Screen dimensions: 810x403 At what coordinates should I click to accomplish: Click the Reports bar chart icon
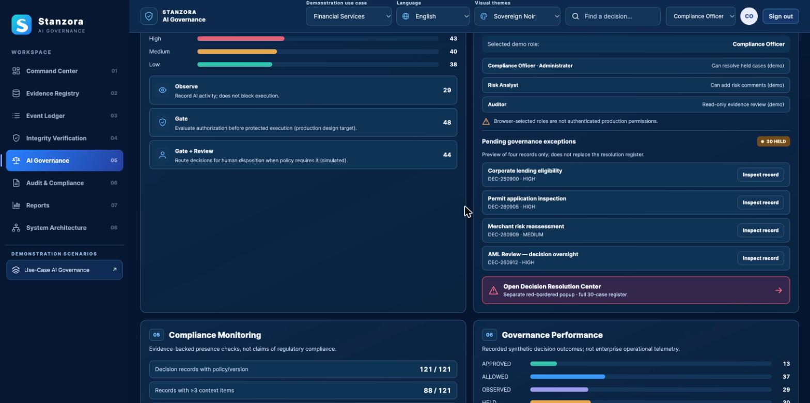(16, 205)
